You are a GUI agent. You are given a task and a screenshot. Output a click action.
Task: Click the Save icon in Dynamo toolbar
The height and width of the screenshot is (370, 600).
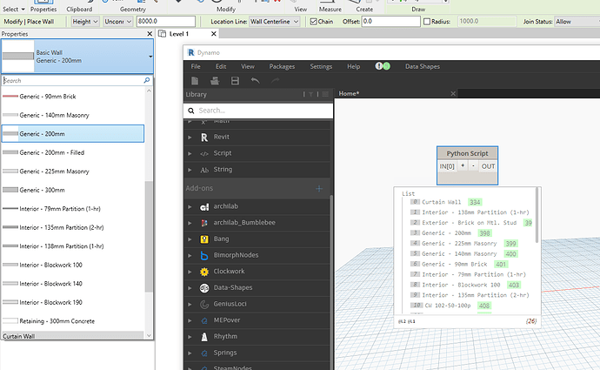point(235,81)
